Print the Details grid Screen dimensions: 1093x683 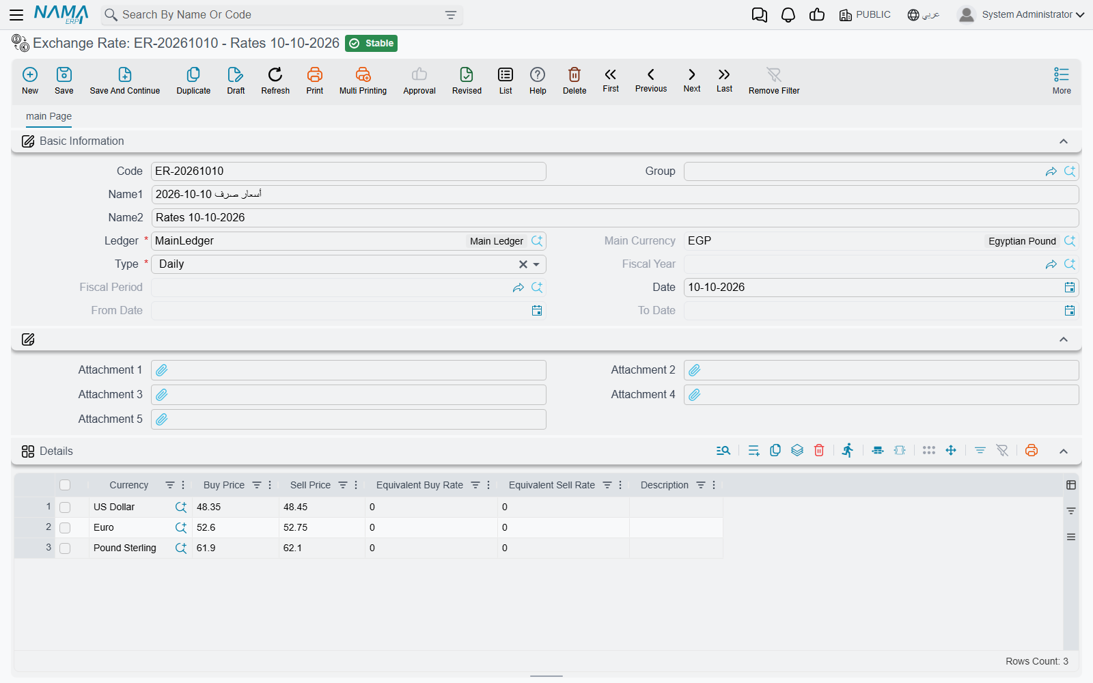(1032, 450)
